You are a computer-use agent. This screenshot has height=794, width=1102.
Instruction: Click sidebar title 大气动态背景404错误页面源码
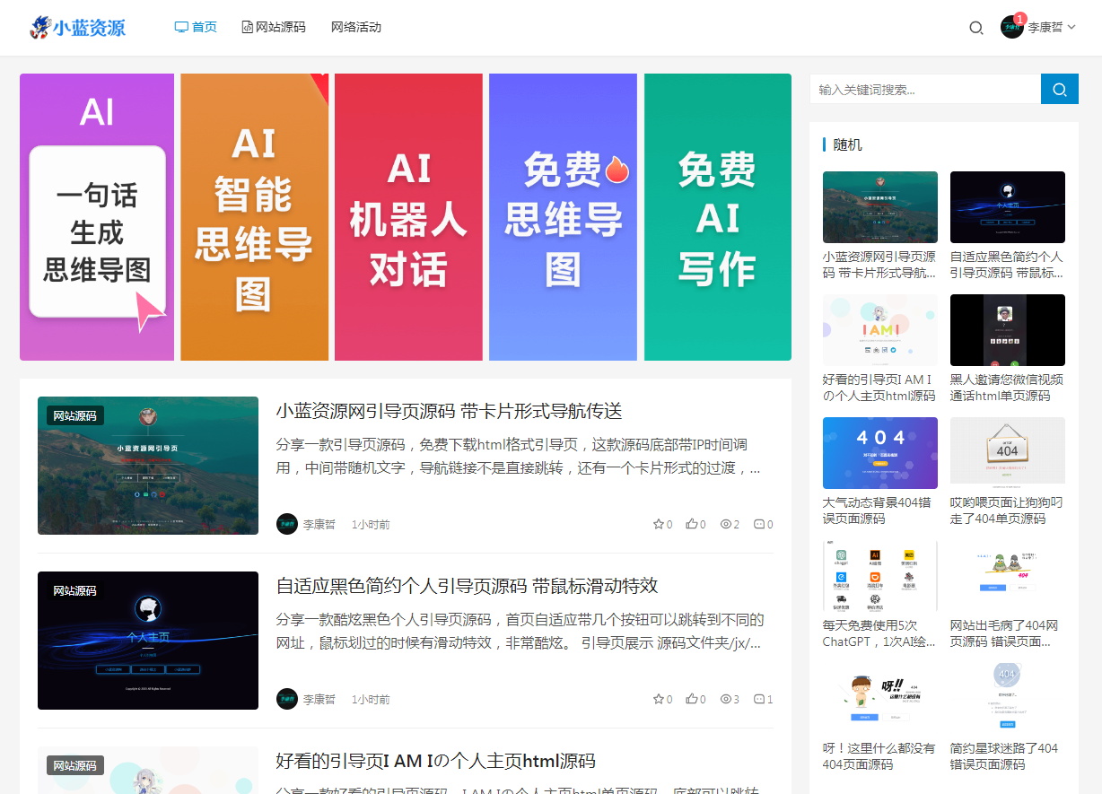tap(877, 510)
